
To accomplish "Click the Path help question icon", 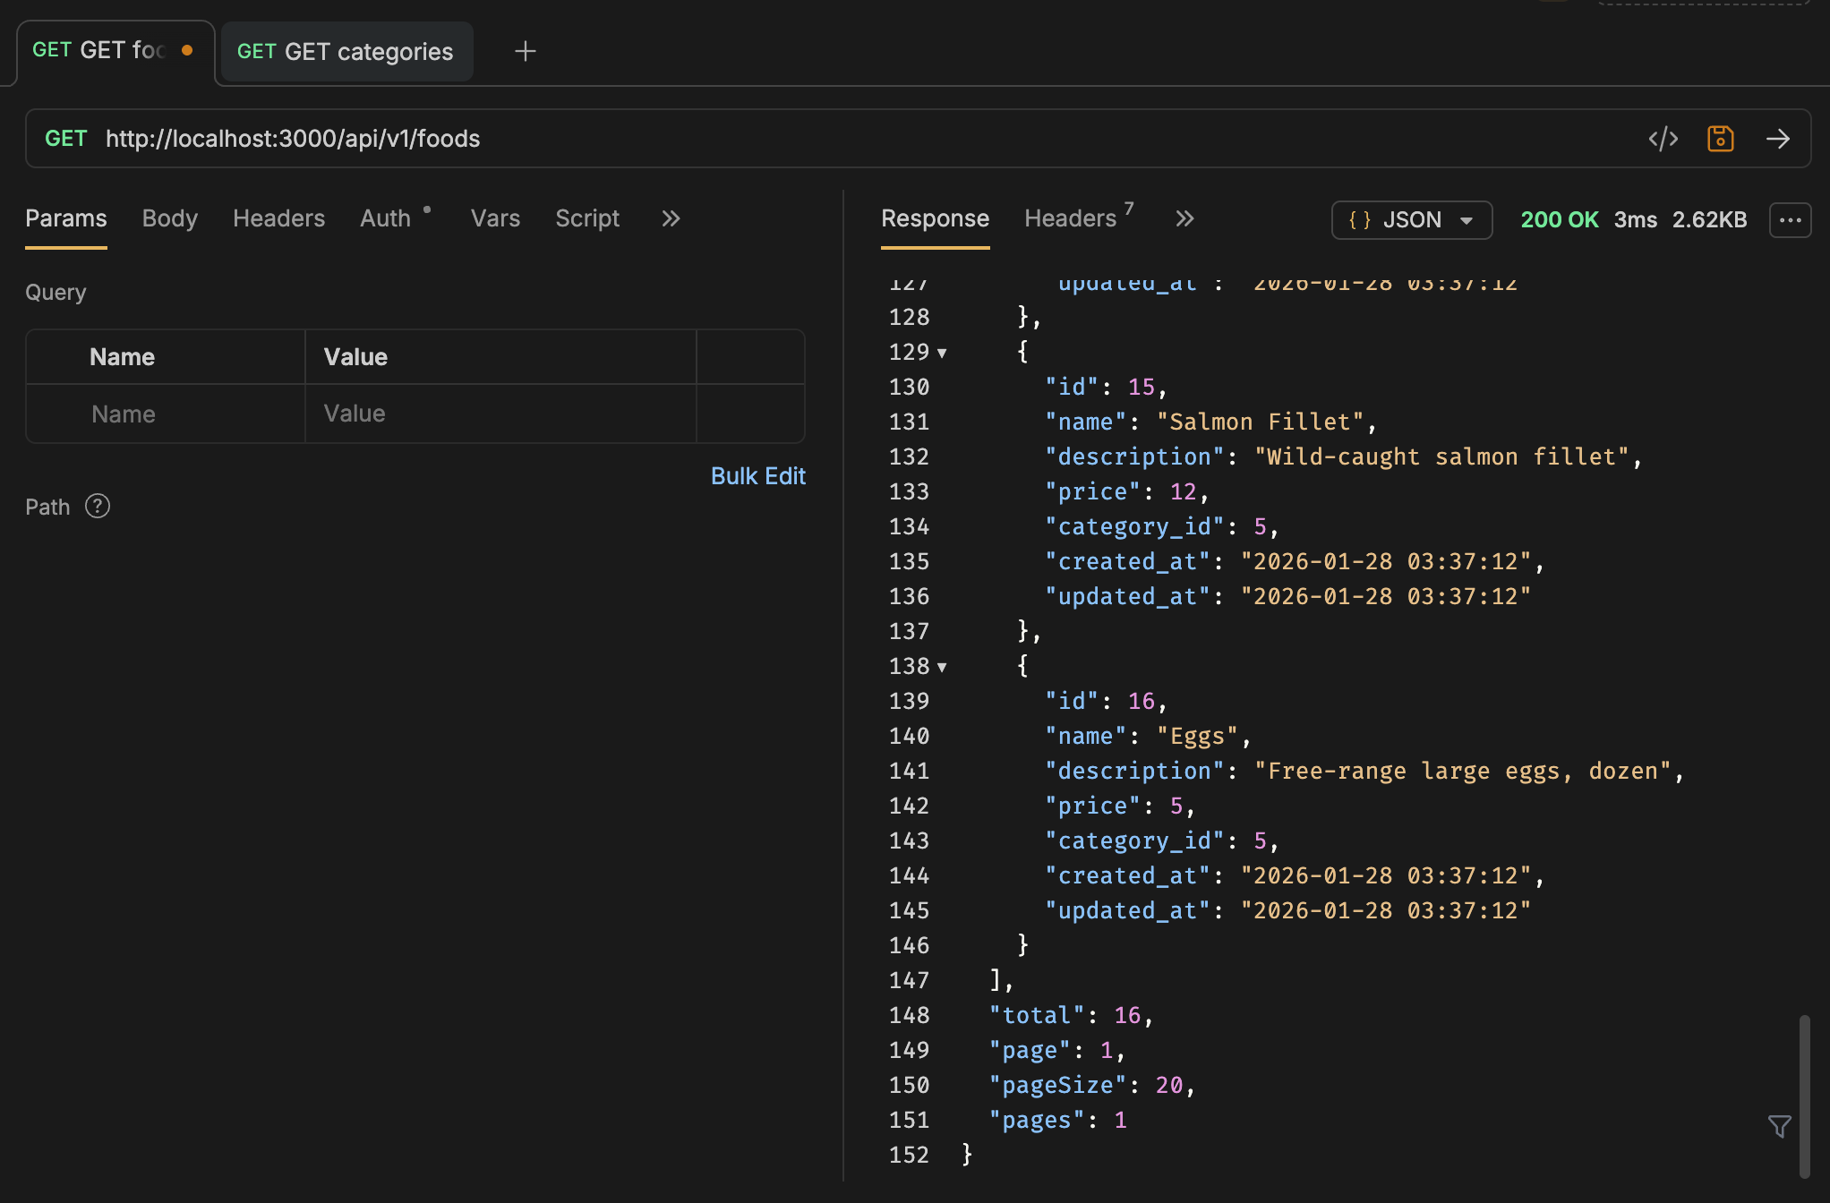I will click(98, 507).
